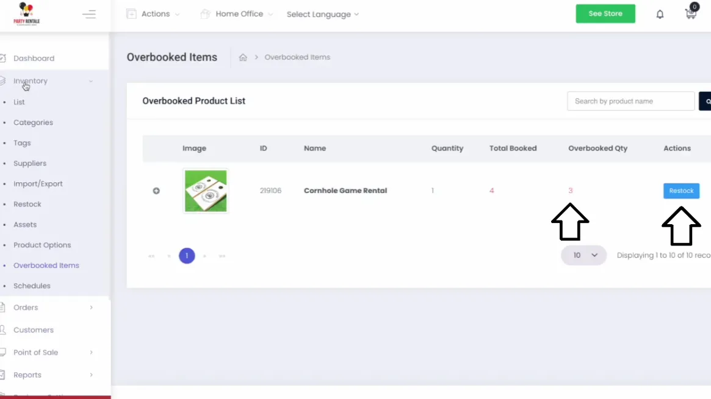Open the records per page dropdown showing 10
The width and height of the screenshot is (711, 399).
pyautogui.click(x=583, y=255)
